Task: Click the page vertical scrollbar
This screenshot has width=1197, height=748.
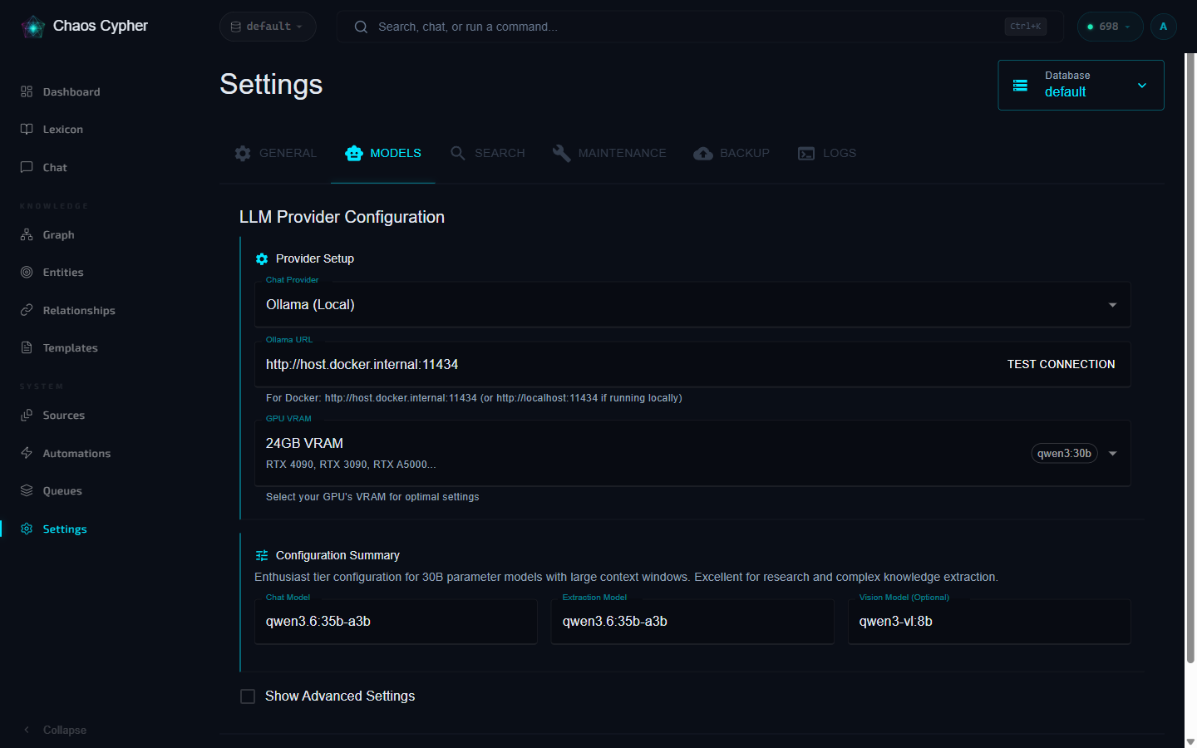Action: point(1190,357)
